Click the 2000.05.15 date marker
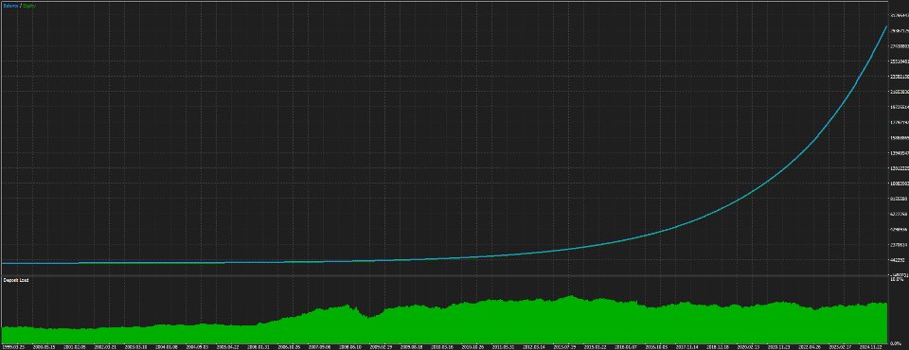909x350 pixels. [45, 347]
